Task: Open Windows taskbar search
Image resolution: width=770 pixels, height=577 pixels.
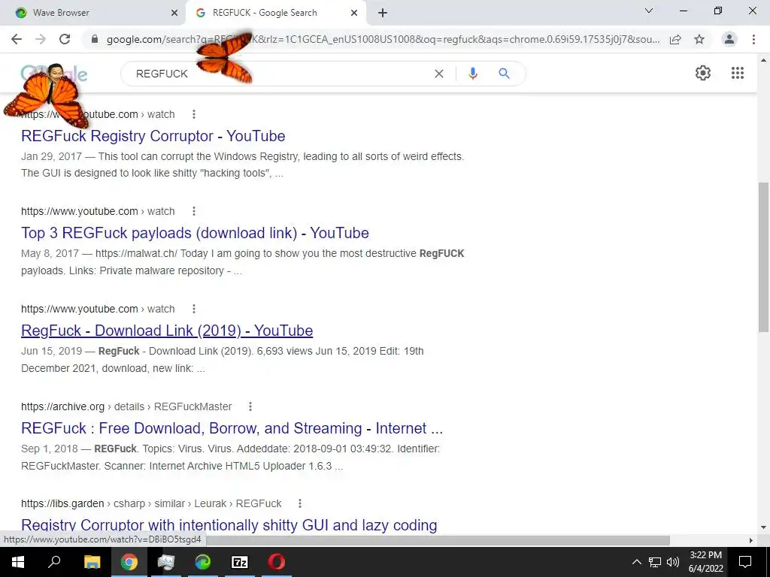Action: 54,562
